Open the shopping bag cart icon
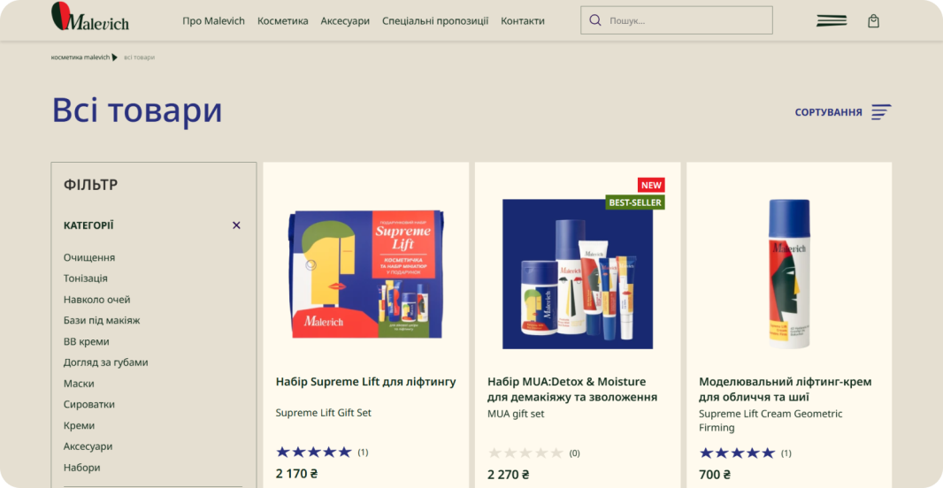Viewport: 943px width, 488px height. [x=874, y=21]
